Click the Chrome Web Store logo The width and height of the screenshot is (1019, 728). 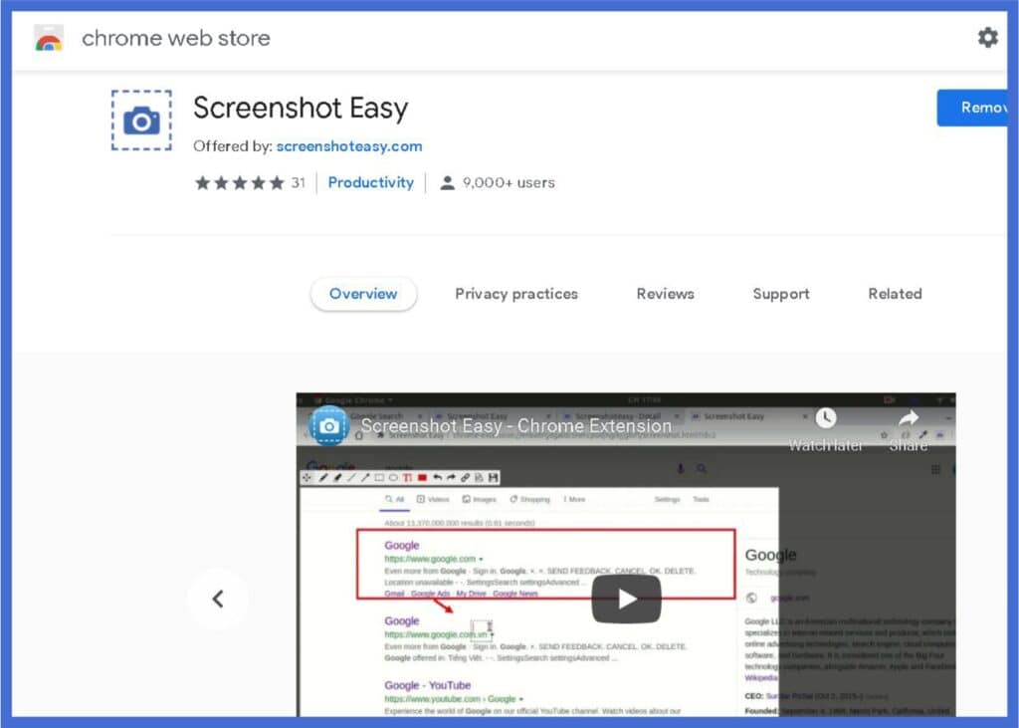coord(49,38)
